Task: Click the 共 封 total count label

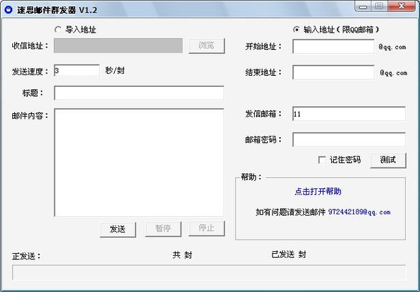Action: pos(182,255)
